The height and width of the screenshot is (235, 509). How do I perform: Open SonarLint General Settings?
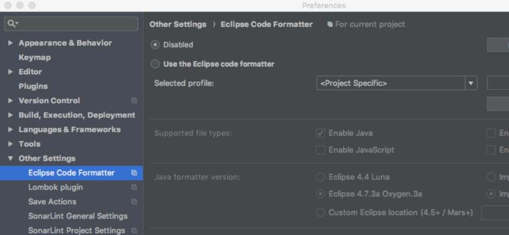pyautogui.click(x=78, y=216)
